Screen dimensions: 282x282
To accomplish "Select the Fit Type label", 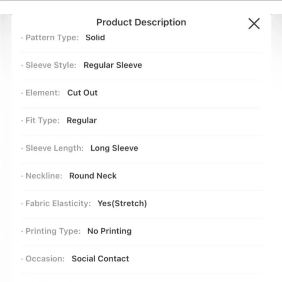I will (43, 120).
